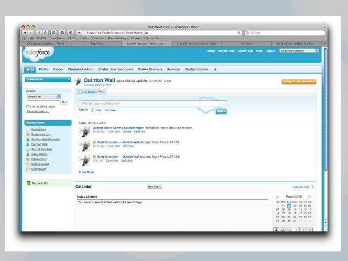Image resolution: width=348 pixels, height=261 pixels.
Task: Go to previous month in calendar
Action: tap(277, 197)
